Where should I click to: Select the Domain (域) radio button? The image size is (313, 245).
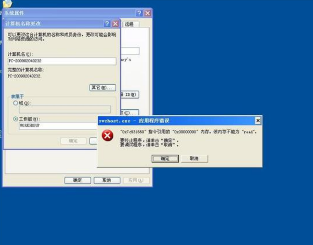pos(15,103)
